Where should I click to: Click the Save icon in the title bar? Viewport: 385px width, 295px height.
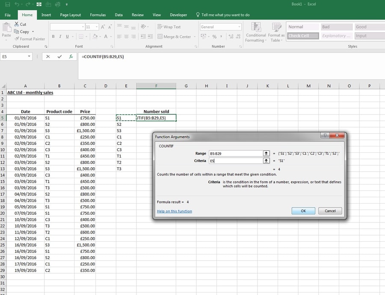[8, 4]
